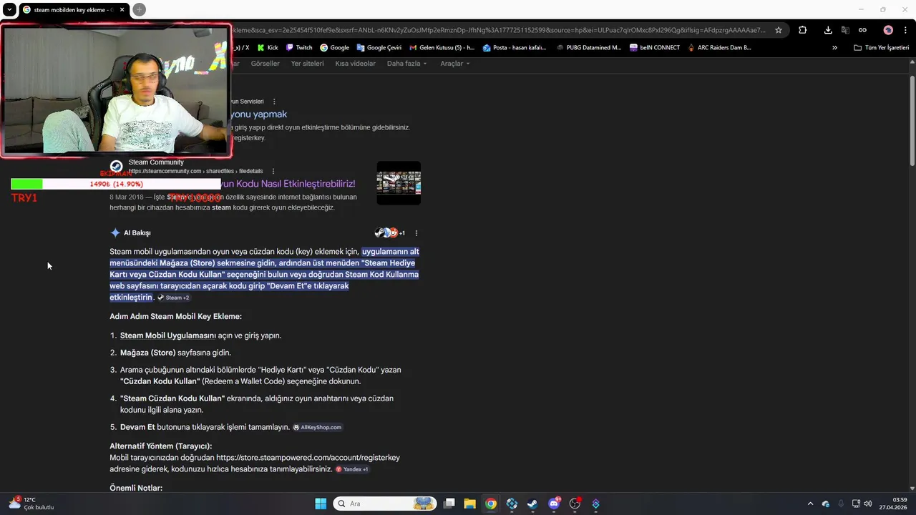Open AI Bakışı three-dot options

coord(416,232)
